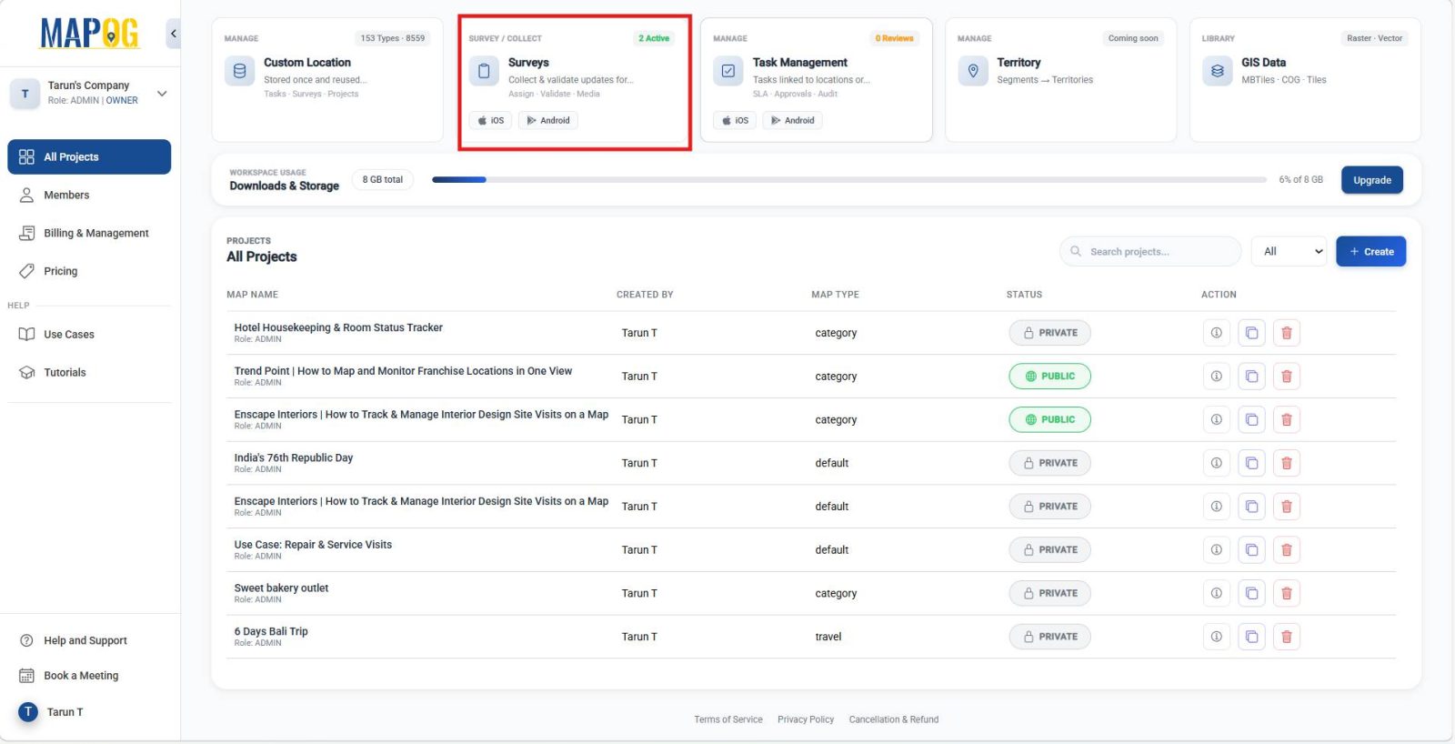Click the storage usage progress bar
Viewport: 1455px width, 744px height.
(x=849, y=180)
